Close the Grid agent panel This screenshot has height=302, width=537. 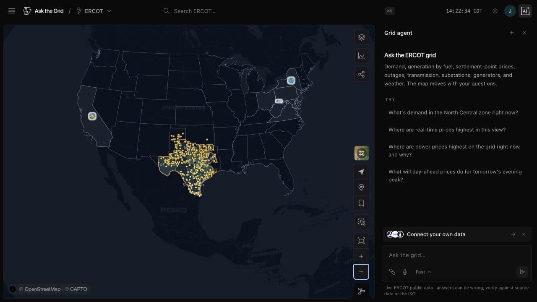click(x=524, y=33)
